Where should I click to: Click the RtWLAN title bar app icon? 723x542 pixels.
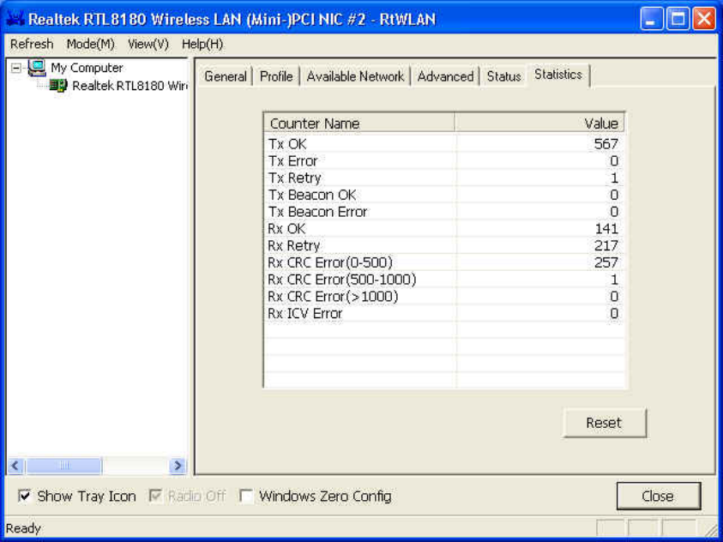pyautogui.click(x=15, y=19)
